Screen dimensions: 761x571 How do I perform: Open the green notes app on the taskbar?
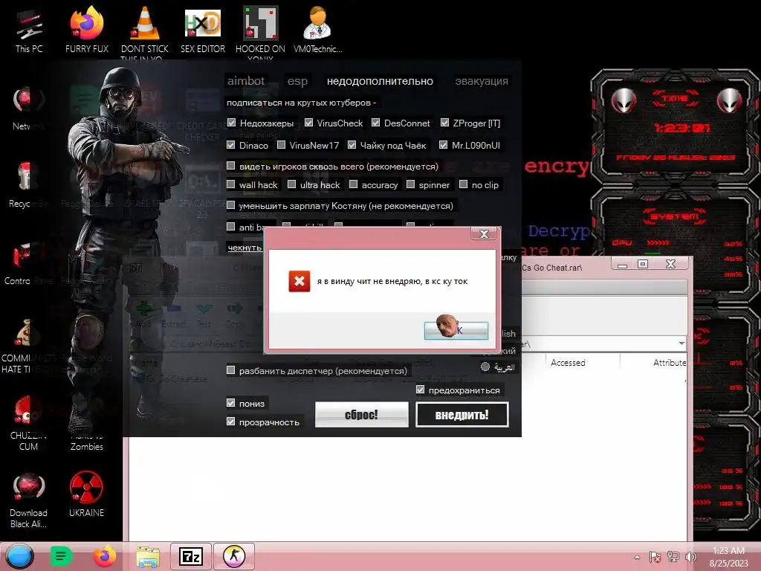tap(61, 556)
